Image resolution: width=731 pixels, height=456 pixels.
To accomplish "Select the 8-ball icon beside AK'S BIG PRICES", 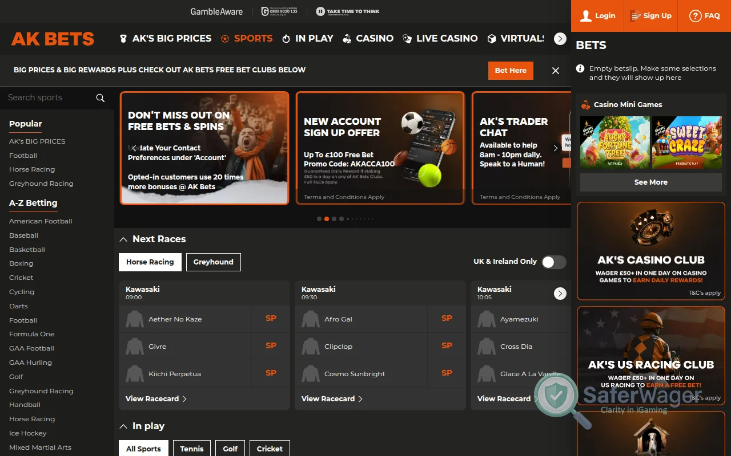I will coord(123,38).
